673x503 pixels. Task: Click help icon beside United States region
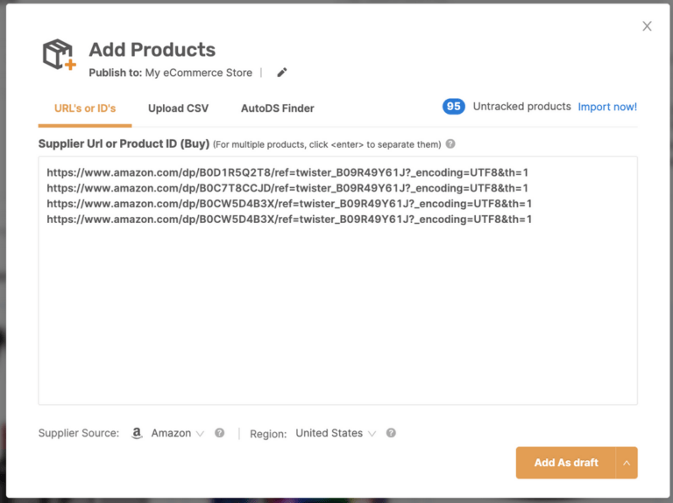391,433
